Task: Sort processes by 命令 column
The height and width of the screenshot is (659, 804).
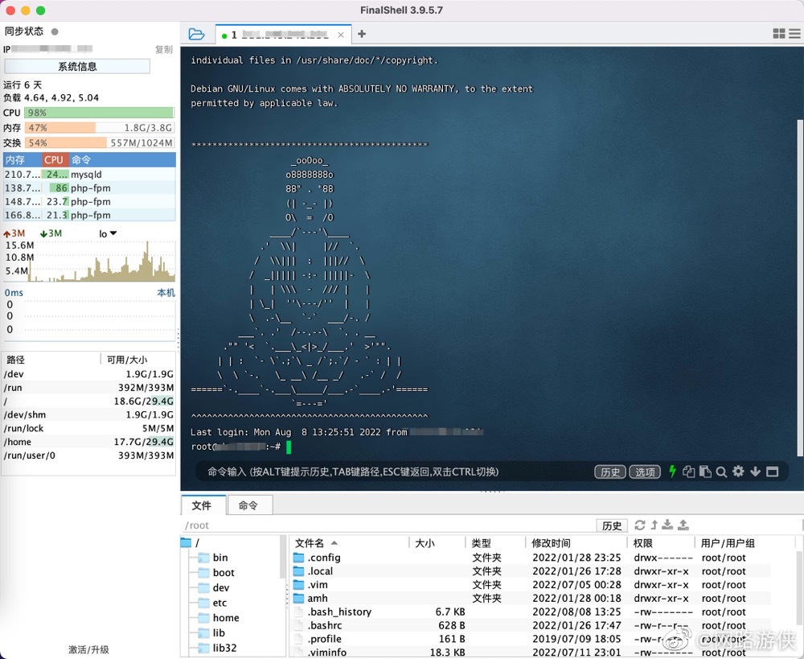Action: pos(122,159)
